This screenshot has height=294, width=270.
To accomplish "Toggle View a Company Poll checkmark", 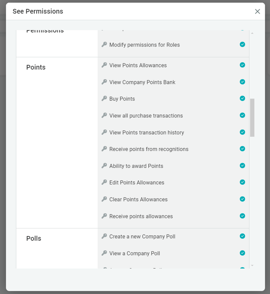I will pos(243,253).
